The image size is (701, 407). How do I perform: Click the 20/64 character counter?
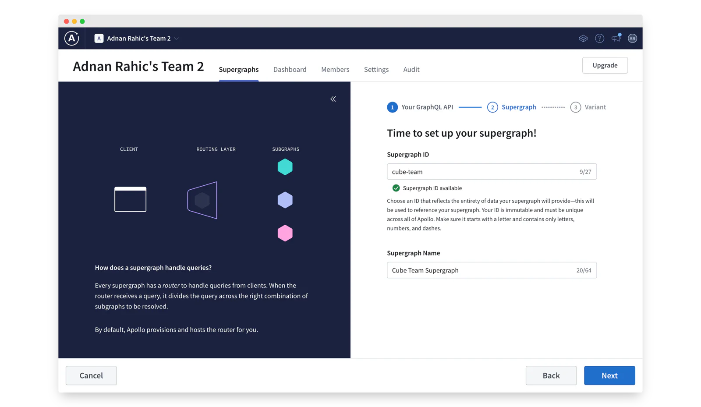[x=584, y=270]
